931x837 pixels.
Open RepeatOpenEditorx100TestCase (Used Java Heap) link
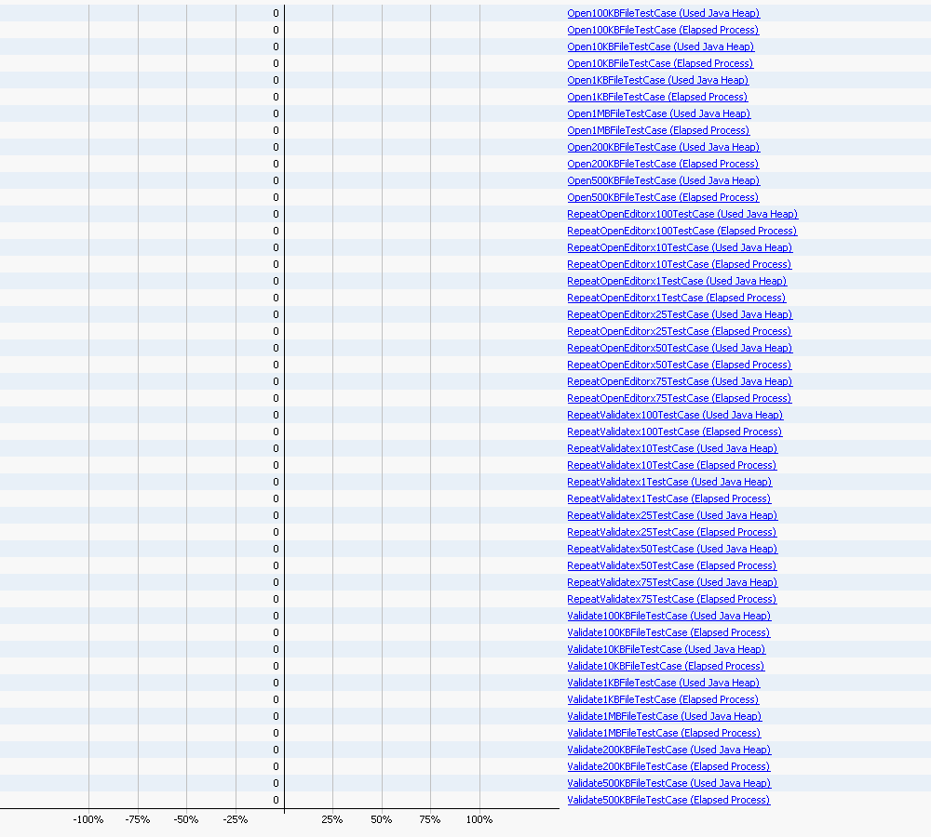point(682,214)
